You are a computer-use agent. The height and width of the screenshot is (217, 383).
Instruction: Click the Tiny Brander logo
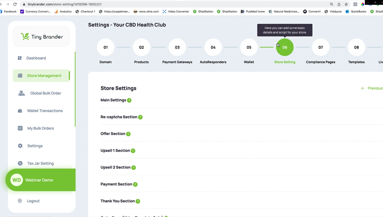point(42,37)
